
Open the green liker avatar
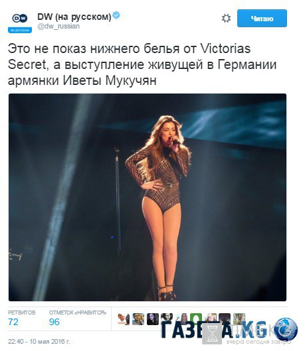click(x=196, y=318)
